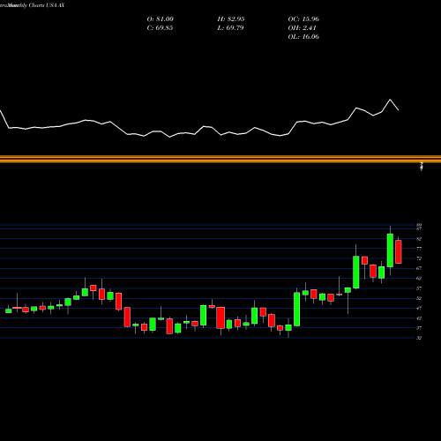441x441 pixels.
Task: Click the price axis label 62
Action: coord(419,278)
